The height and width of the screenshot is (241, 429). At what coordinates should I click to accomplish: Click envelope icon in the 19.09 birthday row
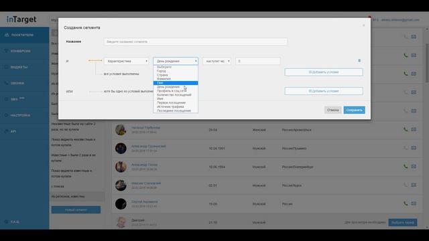[414, 204]
